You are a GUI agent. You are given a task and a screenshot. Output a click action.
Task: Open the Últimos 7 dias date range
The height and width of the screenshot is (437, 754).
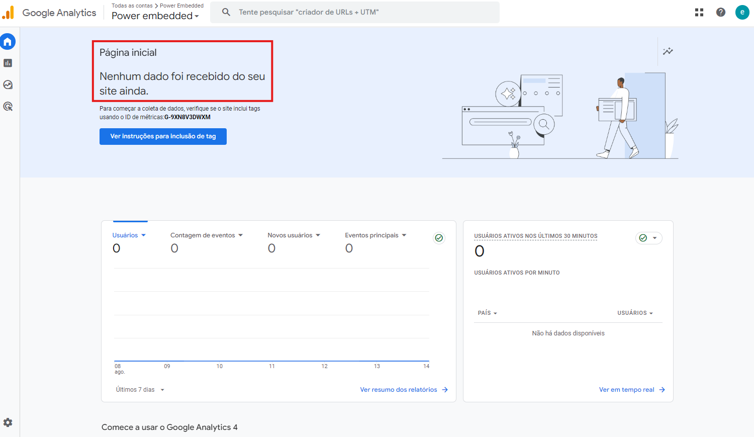pos(140,390)
